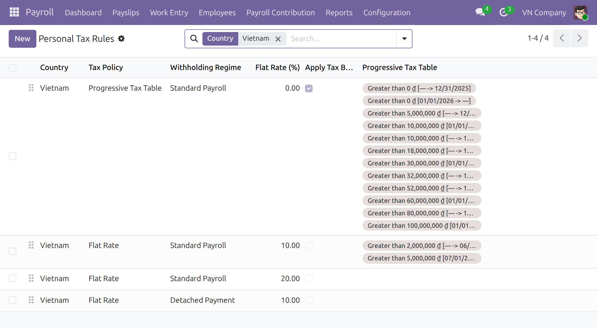This screenshot has height=328, width=597.
Task: Go to the Payslips menu
Action: (x=126, y=12)
